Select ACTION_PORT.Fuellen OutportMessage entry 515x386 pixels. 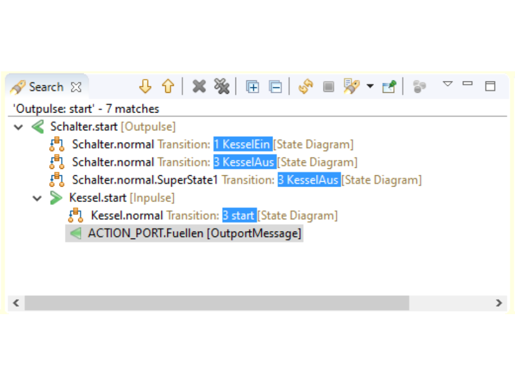tap(194, 233)
